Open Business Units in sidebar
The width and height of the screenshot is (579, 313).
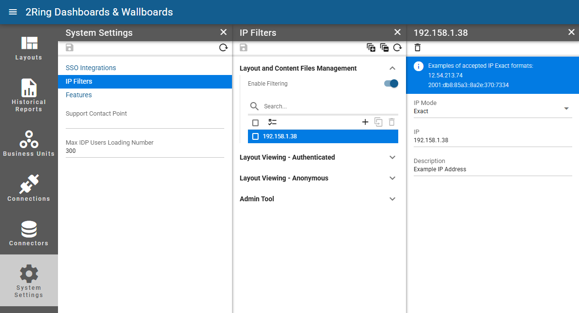point(29,143)
